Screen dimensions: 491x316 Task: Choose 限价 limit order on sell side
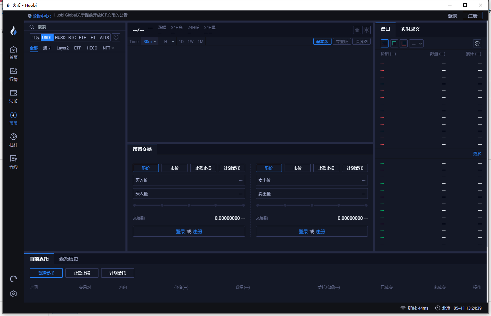[269, 168]
